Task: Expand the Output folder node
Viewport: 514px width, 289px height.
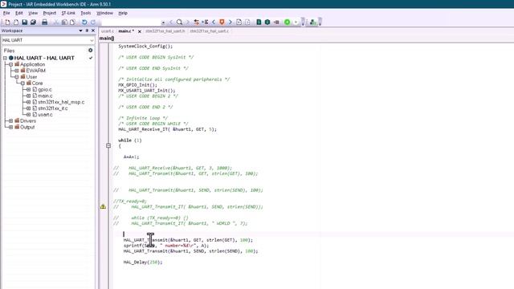Action: click(x=10, y=127)
